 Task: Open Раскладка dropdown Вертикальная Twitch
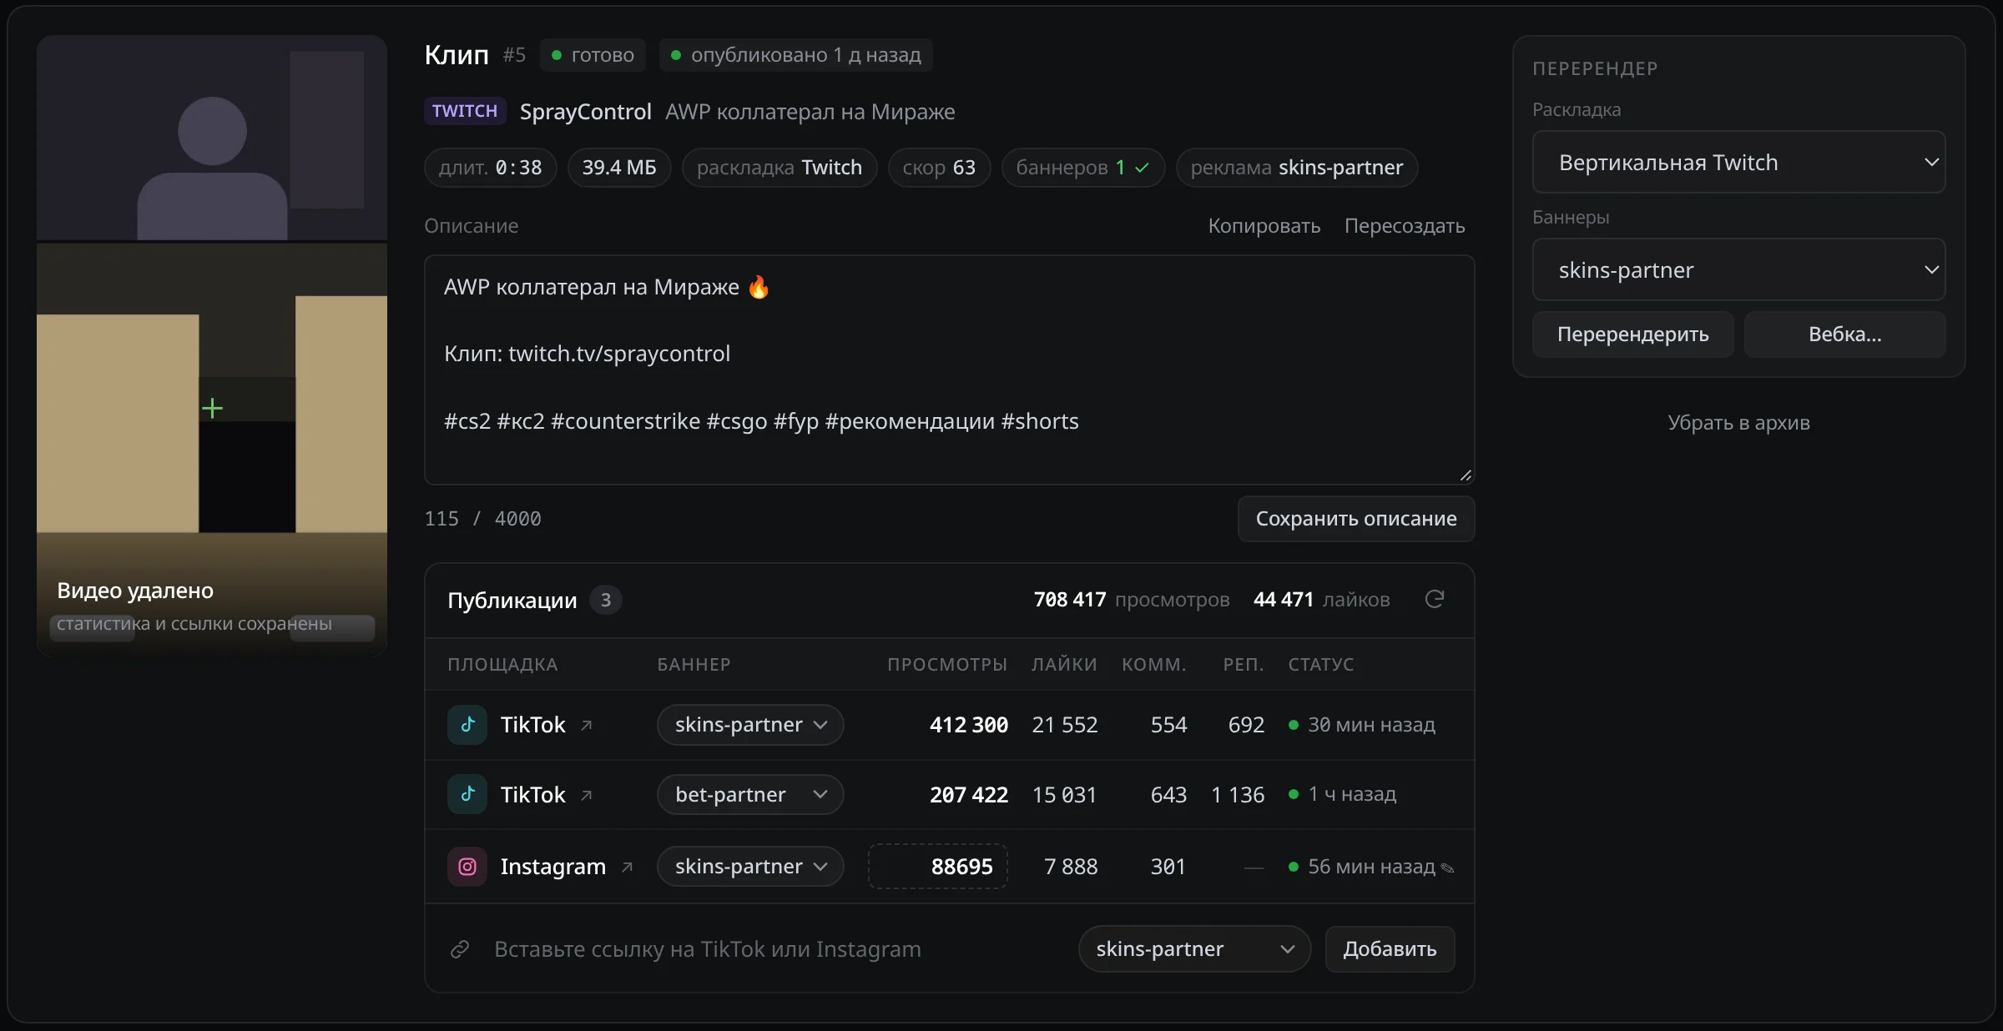(x=1739, y=162)
